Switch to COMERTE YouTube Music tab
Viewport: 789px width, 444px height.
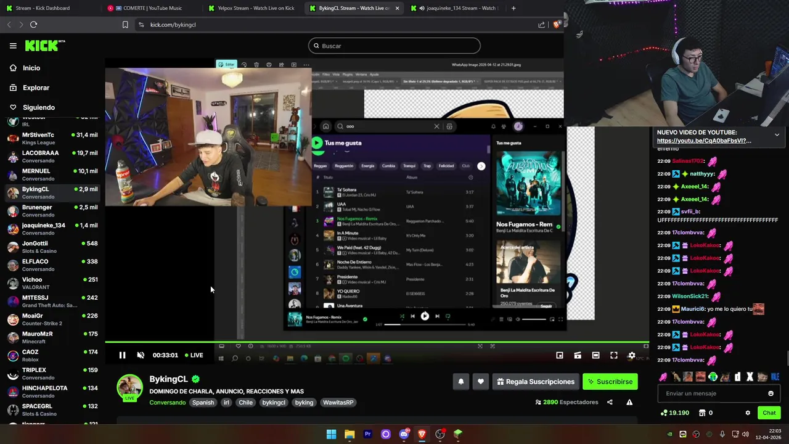click(151, 8)
